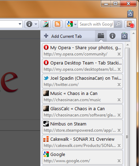This screenshot has width=139, height=166.
Task: Open the info button dropdown arrow
Action: tap(36, 24)
